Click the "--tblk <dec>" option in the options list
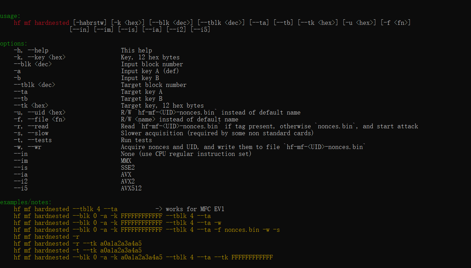Screen dimensions: 471x268 click(34, 85)
